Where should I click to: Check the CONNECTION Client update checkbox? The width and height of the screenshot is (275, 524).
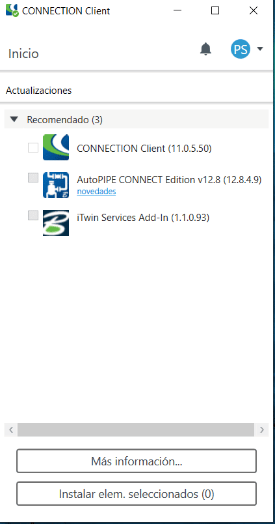[33, 147]
